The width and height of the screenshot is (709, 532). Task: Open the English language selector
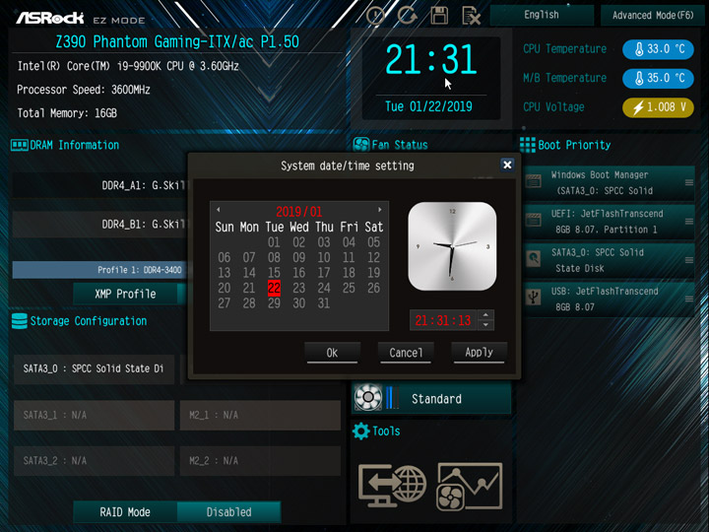pos(542,15)
